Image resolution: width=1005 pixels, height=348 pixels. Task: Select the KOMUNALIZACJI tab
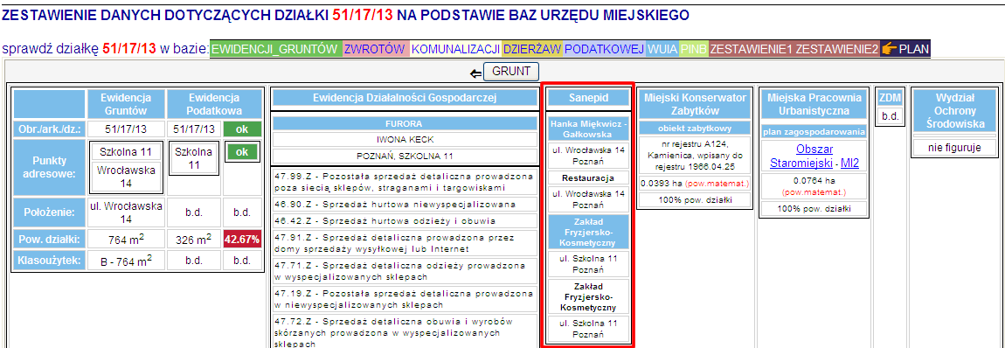pyautogui.click(x=455, y=49)
